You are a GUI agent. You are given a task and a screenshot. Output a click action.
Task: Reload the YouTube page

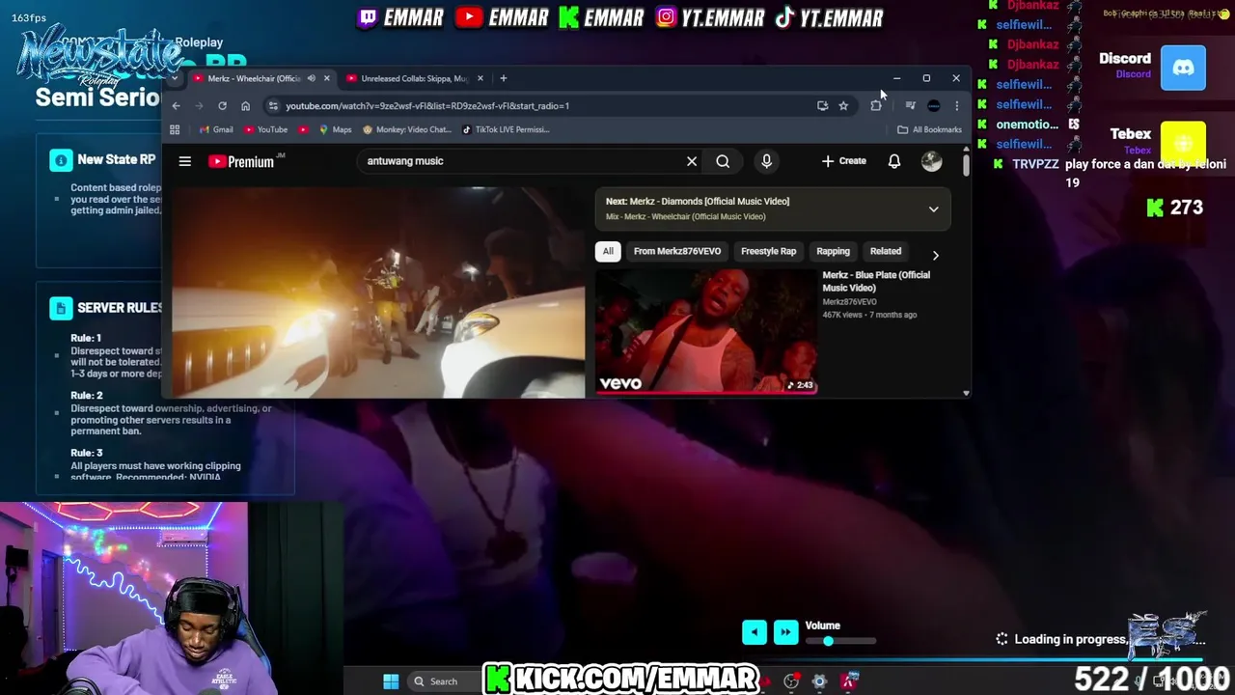click(222, 106)
